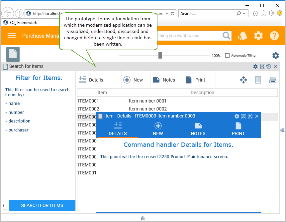This screenshot has height=222, width=286.
Task: Switch to the DETAILS tab in Item window
Action: 118,129
